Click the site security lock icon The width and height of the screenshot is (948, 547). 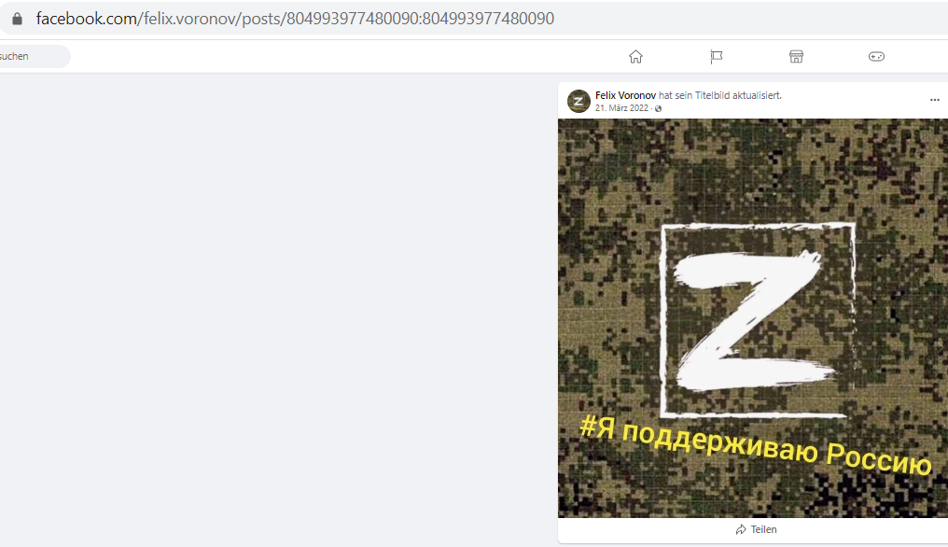18,19
